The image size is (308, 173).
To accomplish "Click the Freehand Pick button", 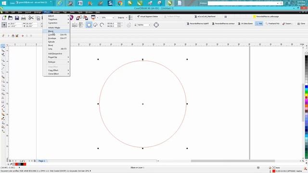I will pyautogui.click(x=272, y=24).
